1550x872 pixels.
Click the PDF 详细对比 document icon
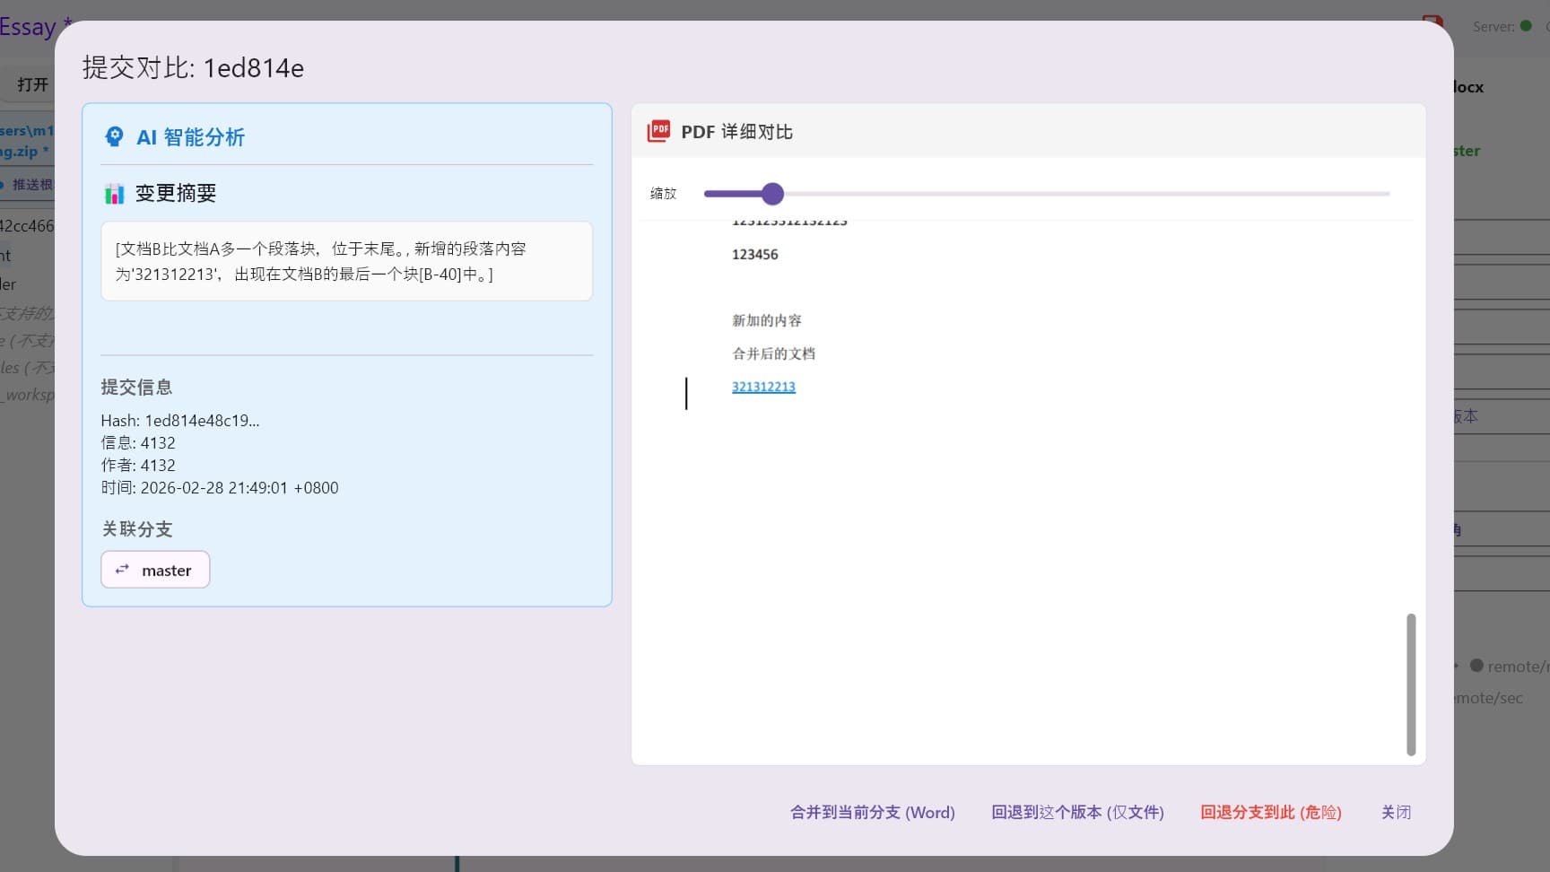click(659, 131)
